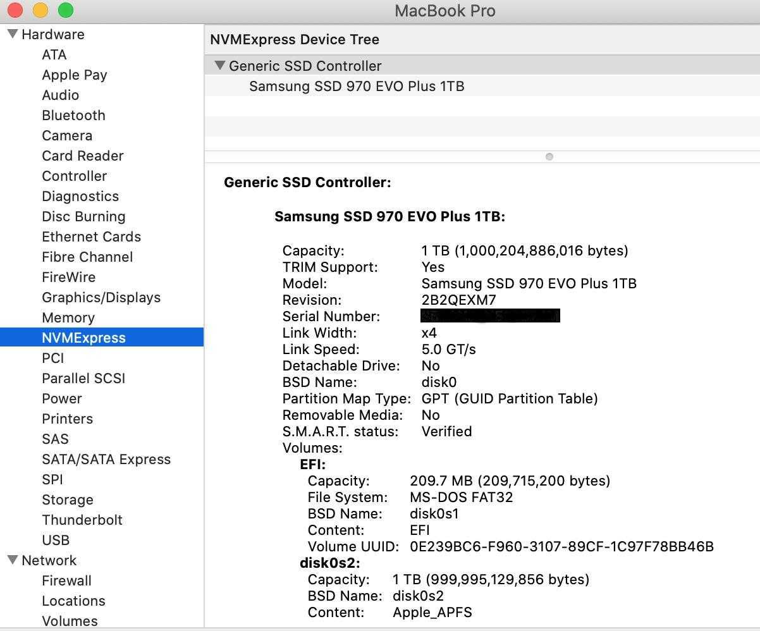Image resolution: width=760 pixels, height=631 pixels.
Task: Collapse the Generic SSD Controller tree triangle
Action: (219, 66)
